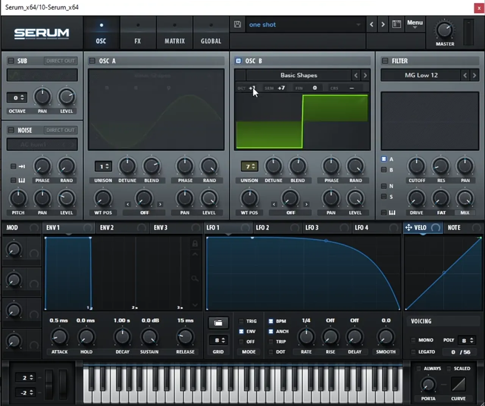Click the MASTER volume knob
This screenshot has height=406, width=485.
tap(444, 30)
